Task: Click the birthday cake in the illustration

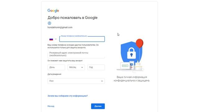Action: point(138,66)
